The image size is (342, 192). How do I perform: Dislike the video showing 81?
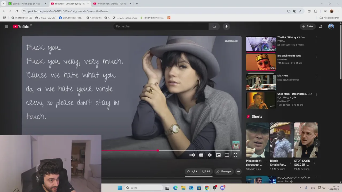pos(206,171)
